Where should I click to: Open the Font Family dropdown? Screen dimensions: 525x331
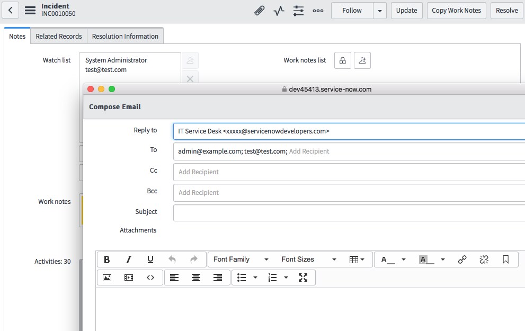(x=241, y=260)
